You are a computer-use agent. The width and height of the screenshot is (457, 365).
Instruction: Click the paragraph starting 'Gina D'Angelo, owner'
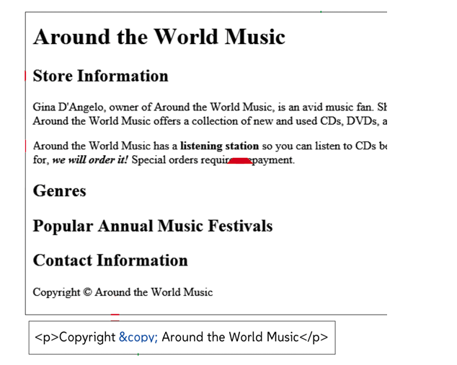[x=210, y=114]
